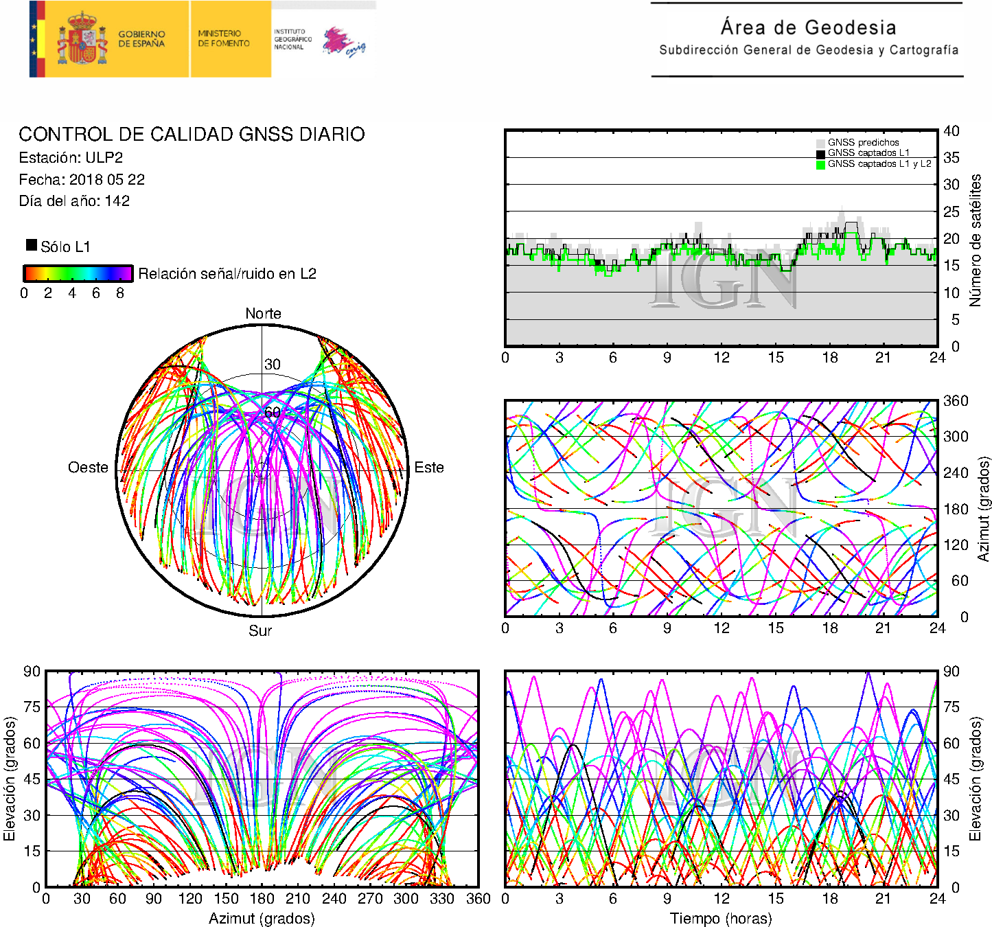Click the signal-to-noise rainbow color bar
Screen dimensions: 992x927
tap(78, 273)
